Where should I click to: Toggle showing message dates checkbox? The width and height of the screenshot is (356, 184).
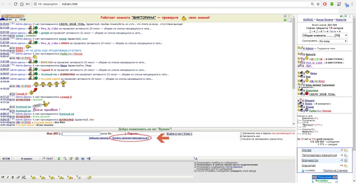coord(195,169)
